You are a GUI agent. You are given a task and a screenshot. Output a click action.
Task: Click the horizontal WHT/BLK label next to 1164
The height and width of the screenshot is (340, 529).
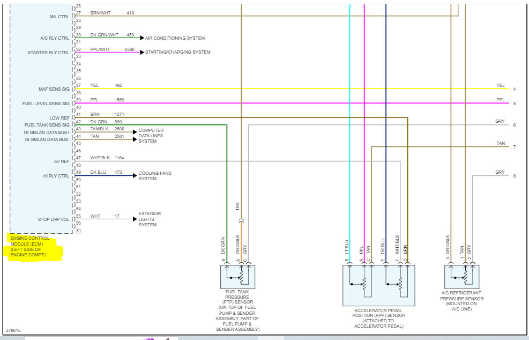[100, 158]
